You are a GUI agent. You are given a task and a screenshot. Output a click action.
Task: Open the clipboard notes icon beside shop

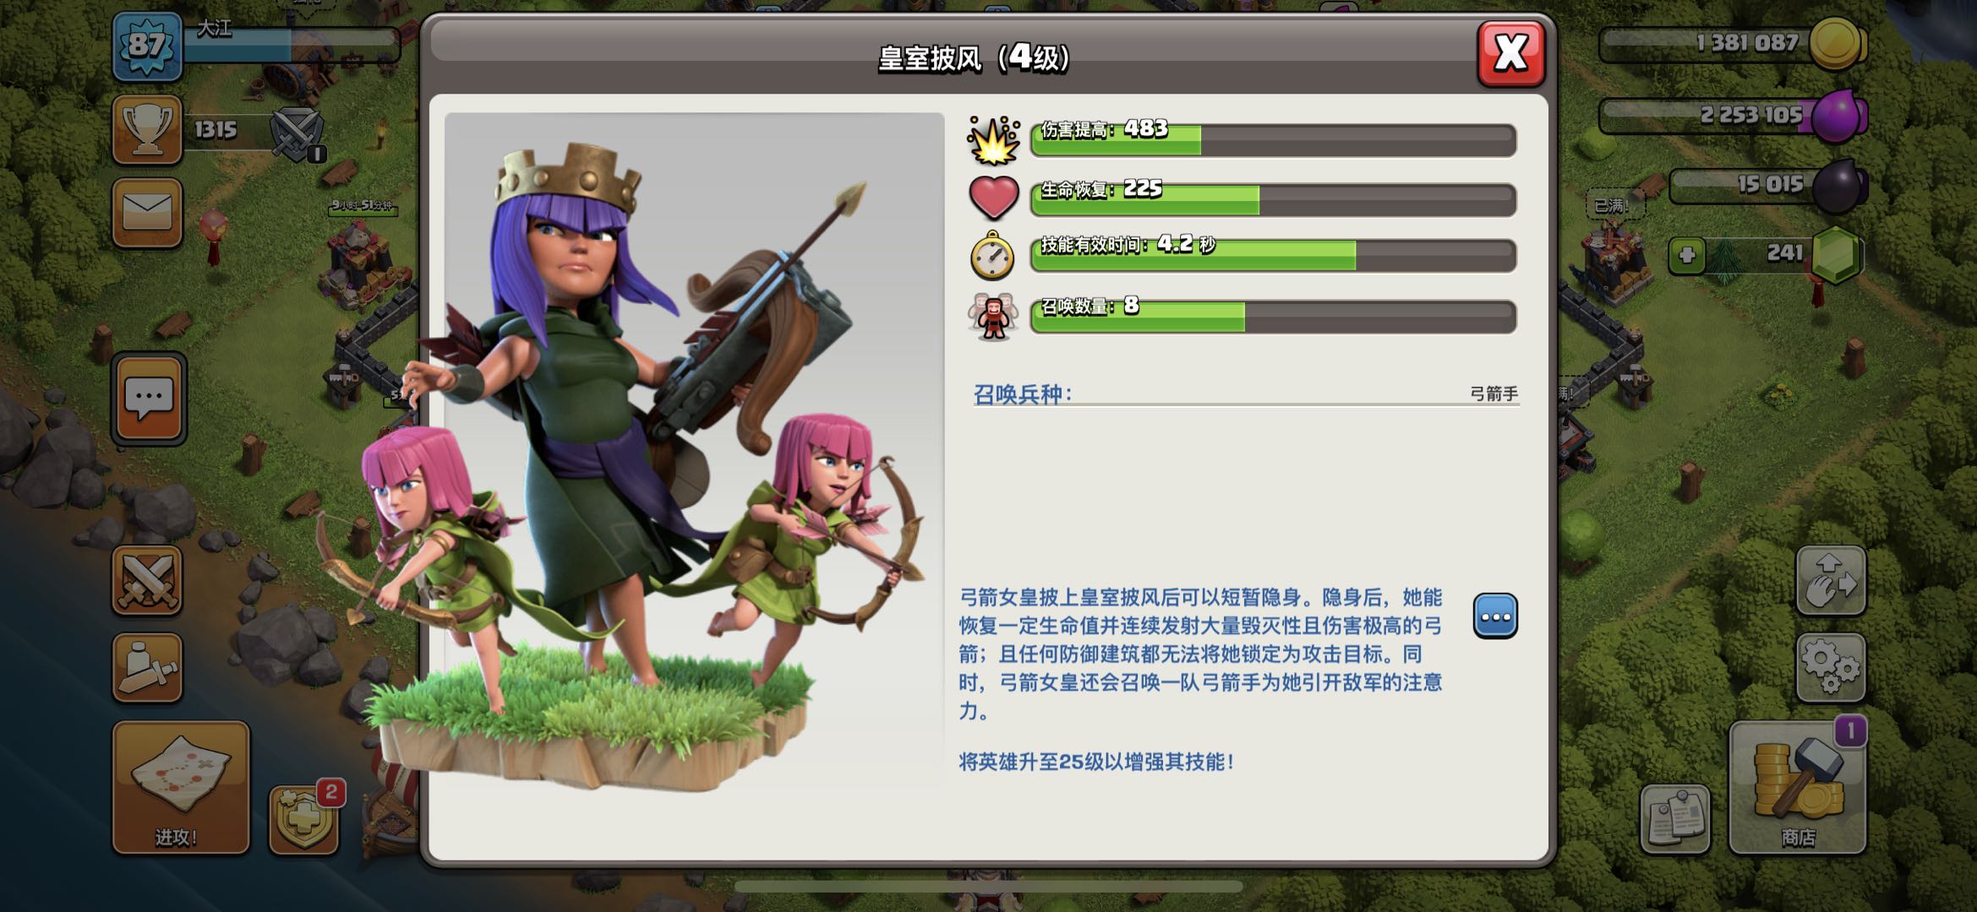(1675, 818)
